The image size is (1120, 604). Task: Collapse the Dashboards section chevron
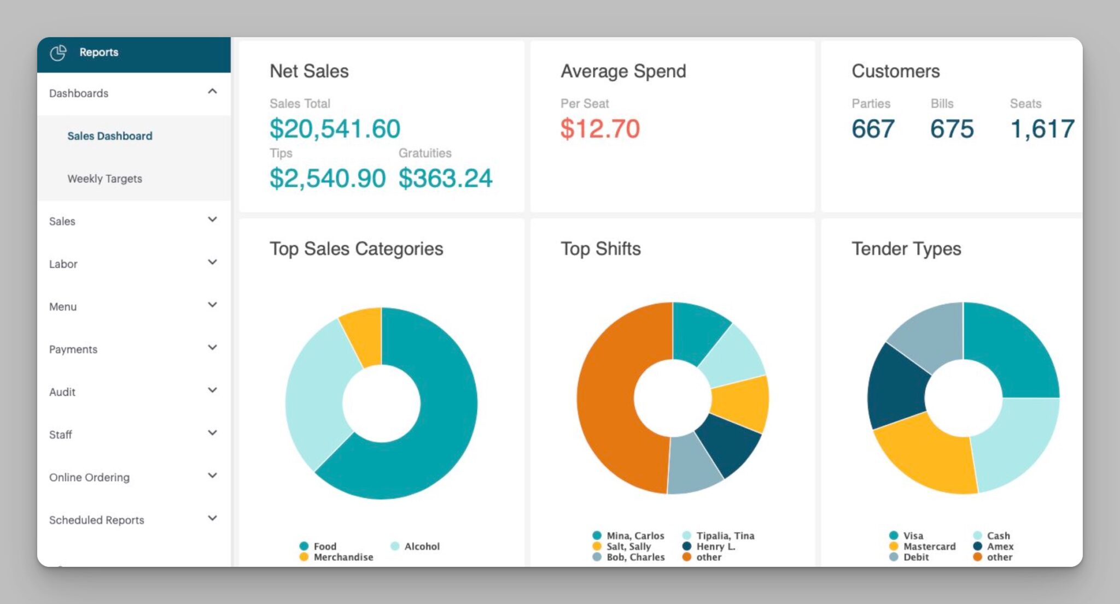tap(212, 92)
